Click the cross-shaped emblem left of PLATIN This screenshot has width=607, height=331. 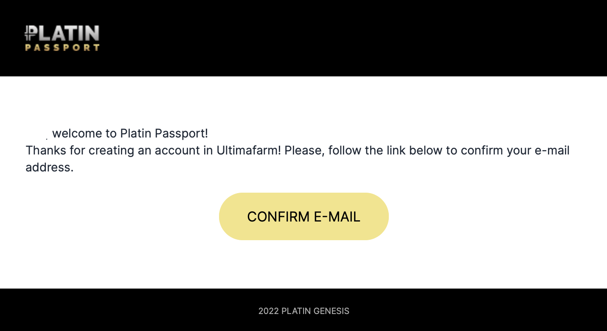29,34
